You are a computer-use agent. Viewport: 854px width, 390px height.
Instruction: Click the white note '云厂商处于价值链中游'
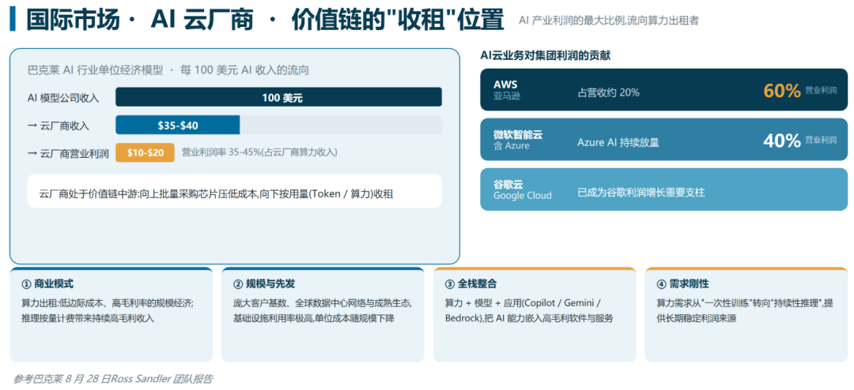(x=234, y=191)
